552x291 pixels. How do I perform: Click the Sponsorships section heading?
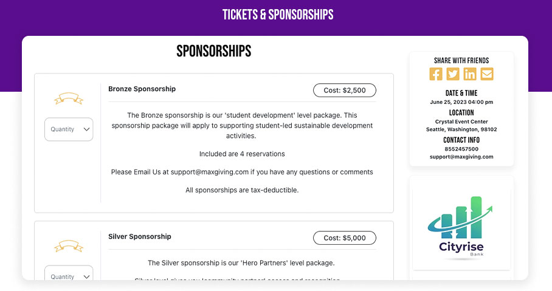click(214, 51)
